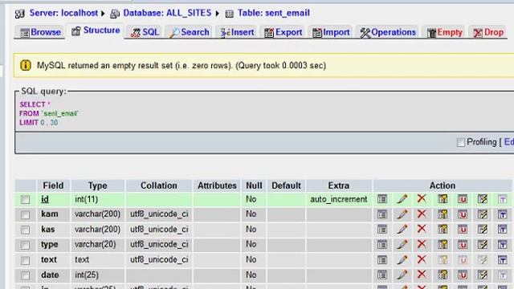Open the Import tab
The width and height of the screenshot is (514, 289).
click(331, 32)
